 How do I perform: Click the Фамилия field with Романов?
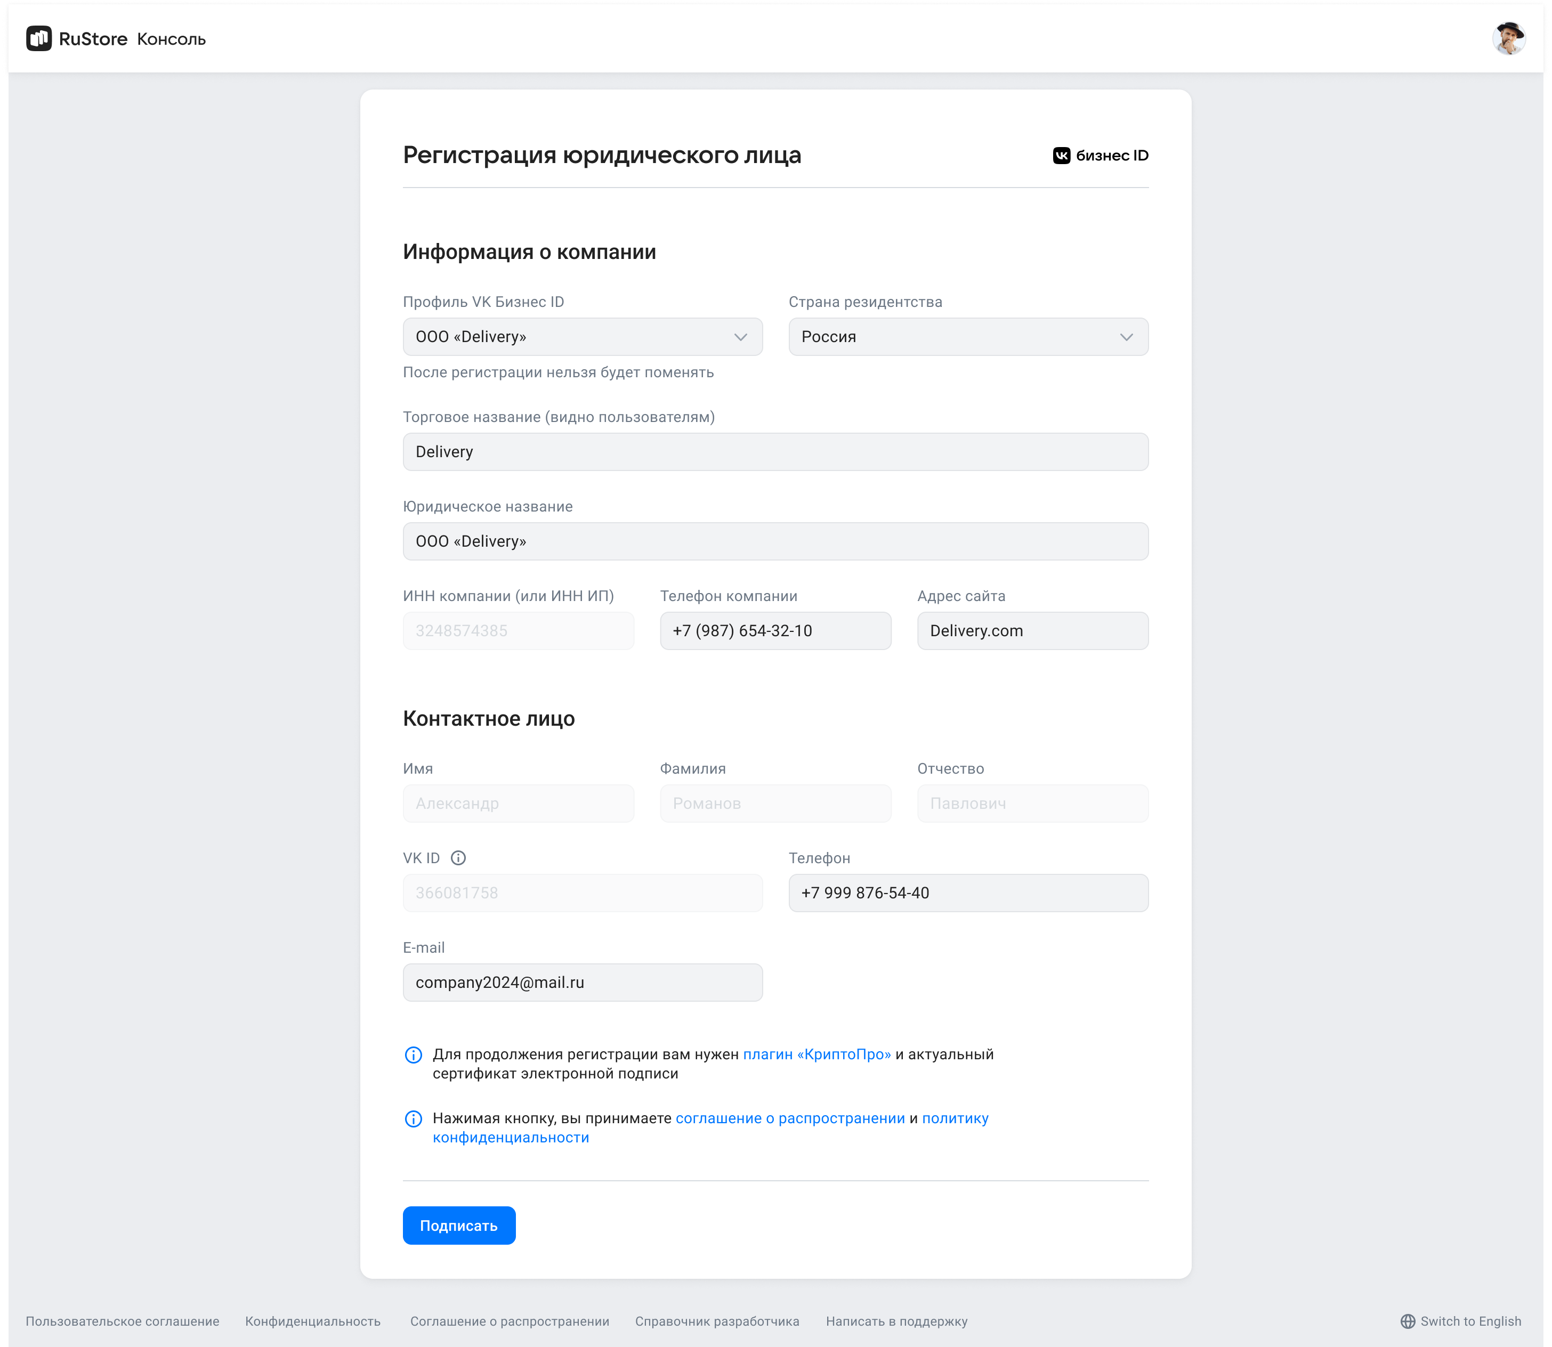[776, 804]
